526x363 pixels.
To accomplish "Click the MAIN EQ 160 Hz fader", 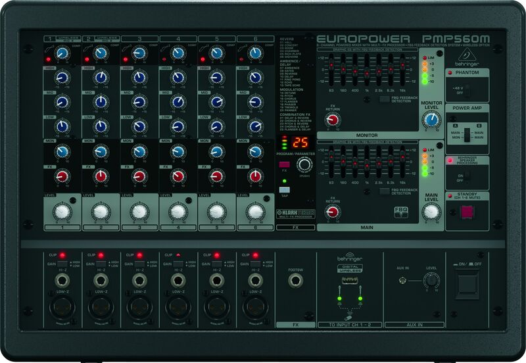I will [x=343, y=161].
